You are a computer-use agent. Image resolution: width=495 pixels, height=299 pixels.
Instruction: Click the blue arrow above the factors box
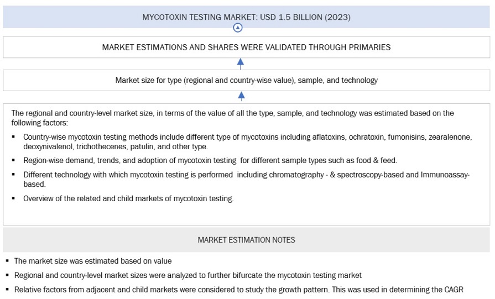241,96
